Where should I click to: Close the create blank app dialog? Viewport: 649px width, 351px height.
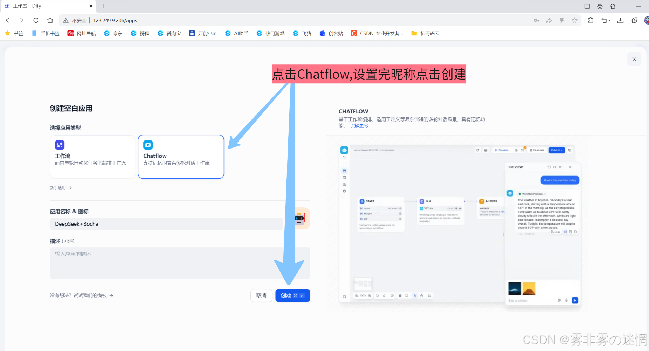[634, 59]
